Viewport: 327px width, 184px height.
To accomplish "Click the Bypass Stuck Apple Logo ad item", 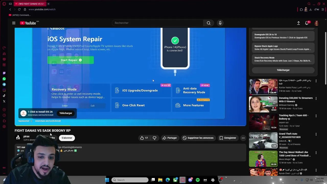I will coord(283,48).
